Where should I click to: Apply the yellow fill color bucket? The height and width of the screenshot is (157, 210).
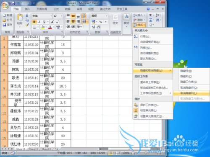(43, 27)
